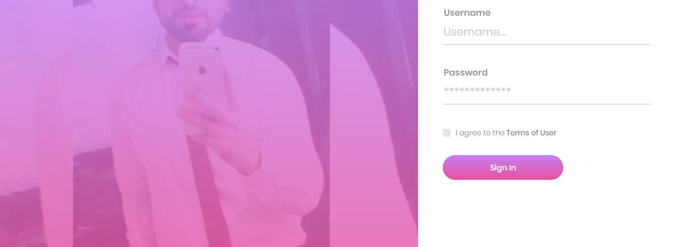Click the pink Sign In button
The width and height of the screenshot is (675, 247).
pos(503,167)
